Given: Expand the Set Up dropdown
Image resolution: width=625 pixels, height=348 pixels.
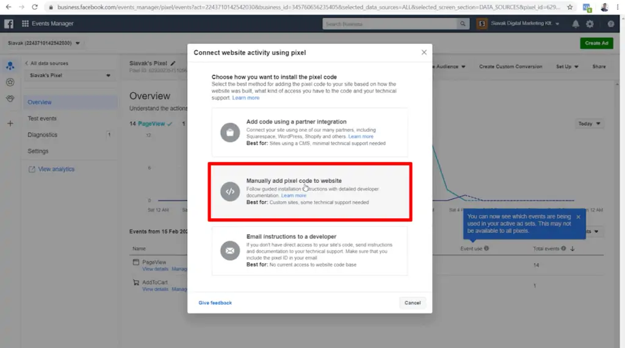Looking at the screenshot, I should pos(567,66).
